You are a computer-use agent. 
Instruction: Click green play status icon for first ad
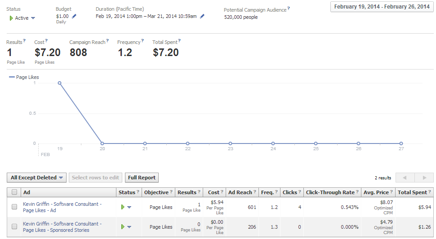(122, 207)
